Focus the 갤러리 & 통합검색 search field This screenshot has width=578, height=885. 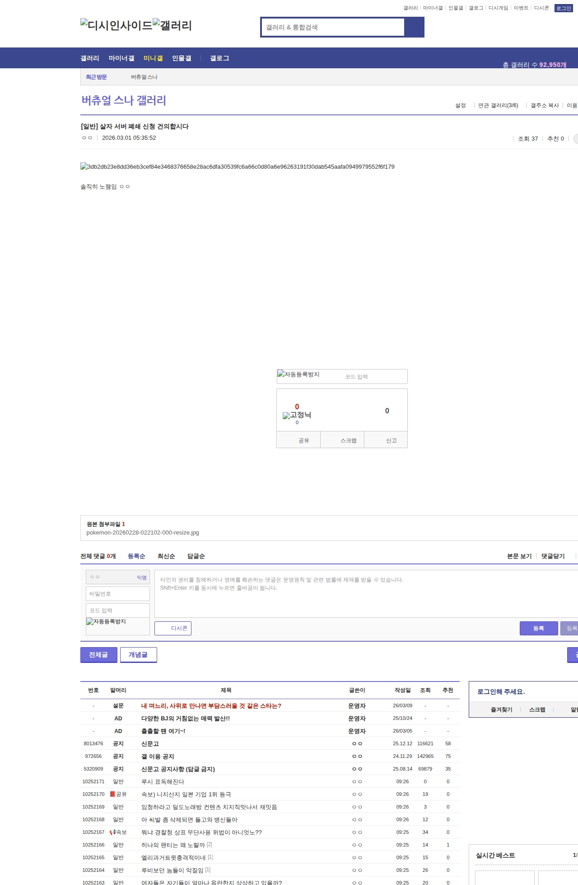(x=333, y=27)
